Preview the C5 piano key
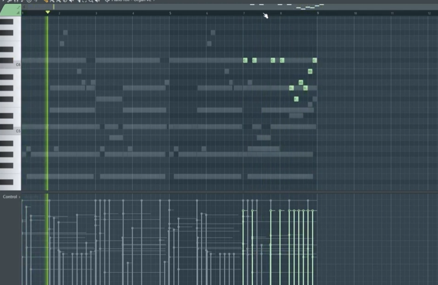The width and height of the screenshot is (438, 285). [x=10, y=131]
